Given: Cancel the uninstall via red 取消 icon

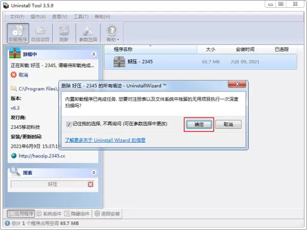Looking at the screenshot, I should pos(13,75).
